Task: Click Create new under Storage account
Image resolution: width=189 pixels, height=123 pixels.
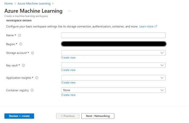Action: click(x=68, y=58)
